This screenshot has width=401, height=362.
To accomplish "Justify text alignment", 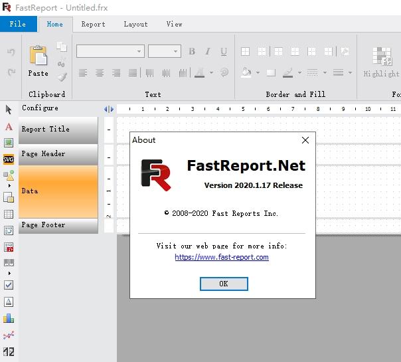I will click(133, 73).
